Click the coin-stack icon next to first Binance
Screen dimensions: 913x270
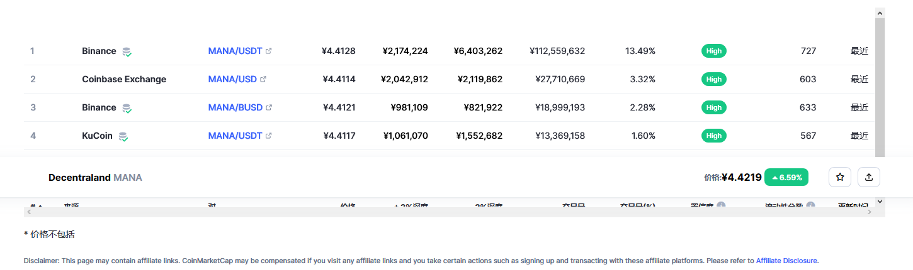[127, 51]
